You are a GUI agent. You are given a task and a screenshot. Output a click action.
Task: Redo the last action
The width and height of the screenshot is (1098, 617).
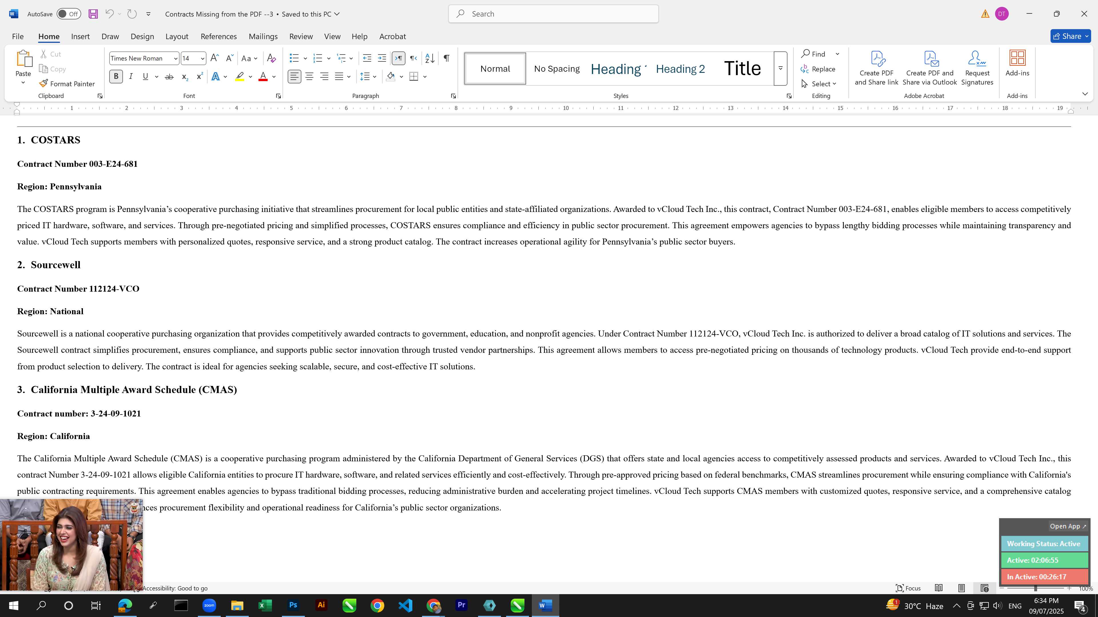point(132,14)
